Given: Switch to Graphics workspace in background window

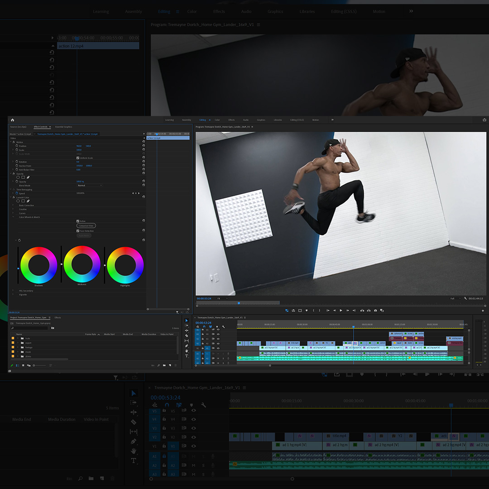Looking at the screenshot, I should 275,11.
